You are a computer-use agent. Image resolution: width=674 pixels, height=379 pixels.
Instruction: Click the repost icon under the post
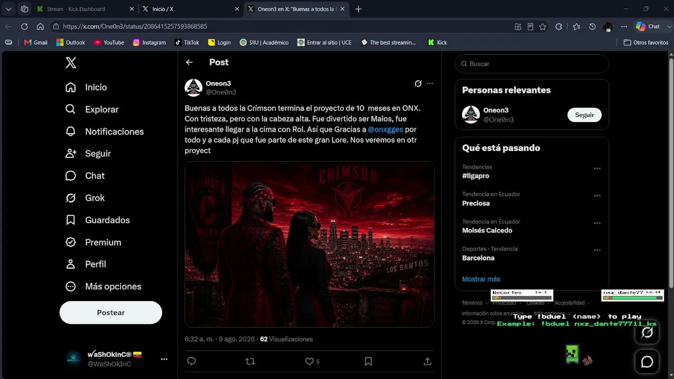coord(251,361)
